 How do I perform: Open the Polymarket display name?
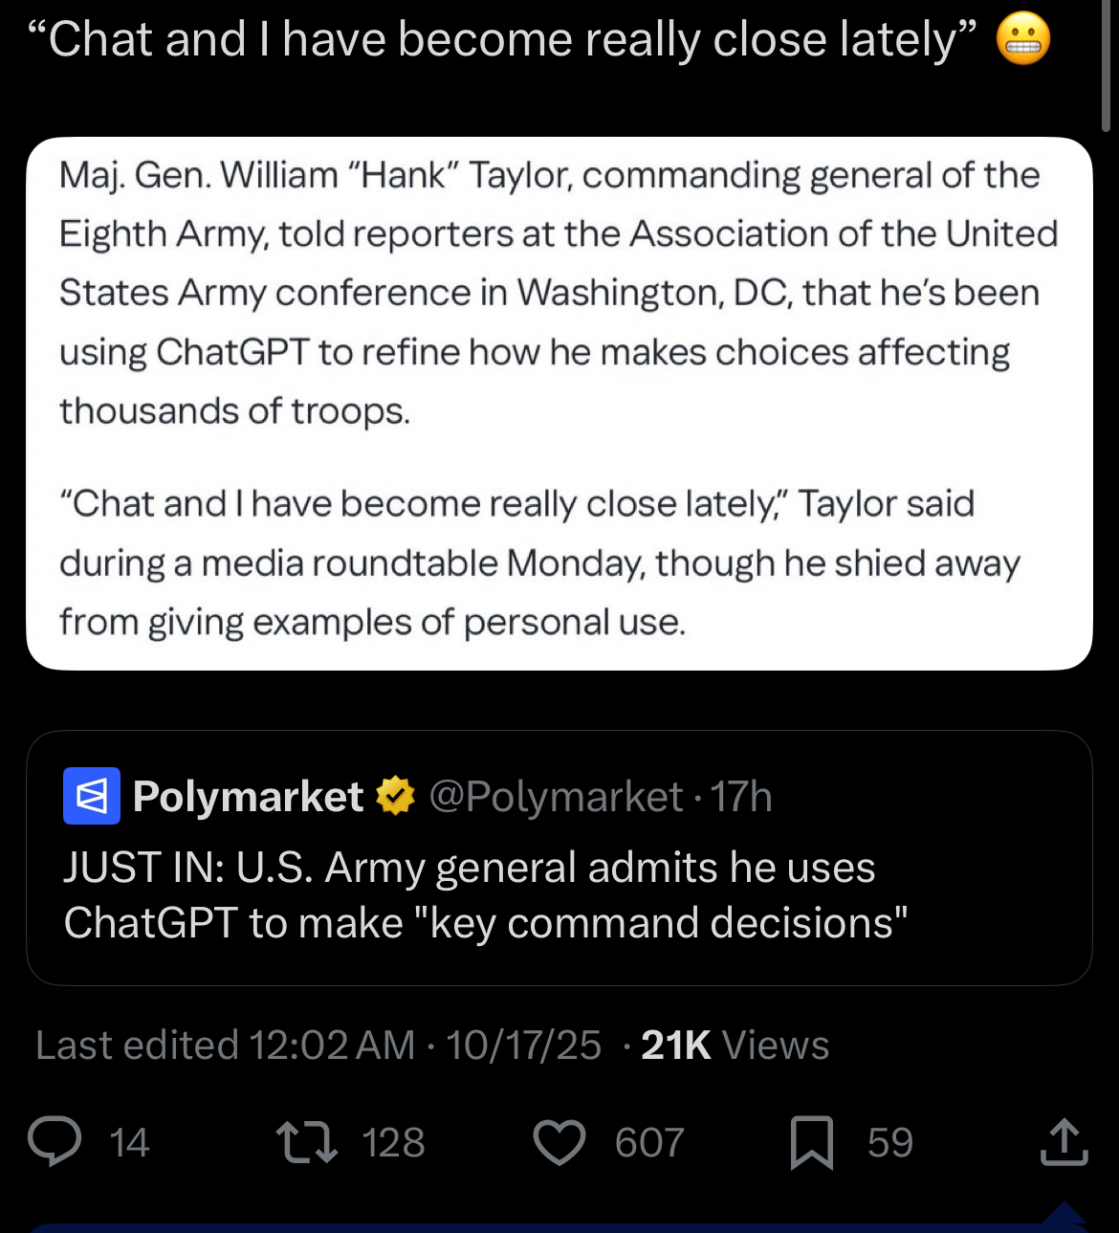248,796
